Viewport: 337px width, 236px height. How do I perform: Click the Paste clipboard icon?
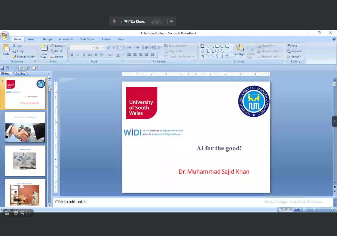point(6,48)
